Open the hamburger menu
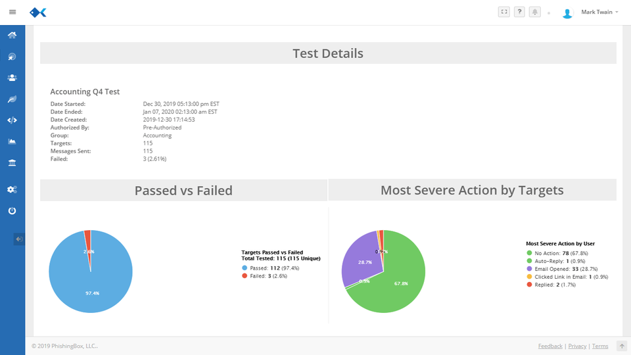 (x=12, y=12)
